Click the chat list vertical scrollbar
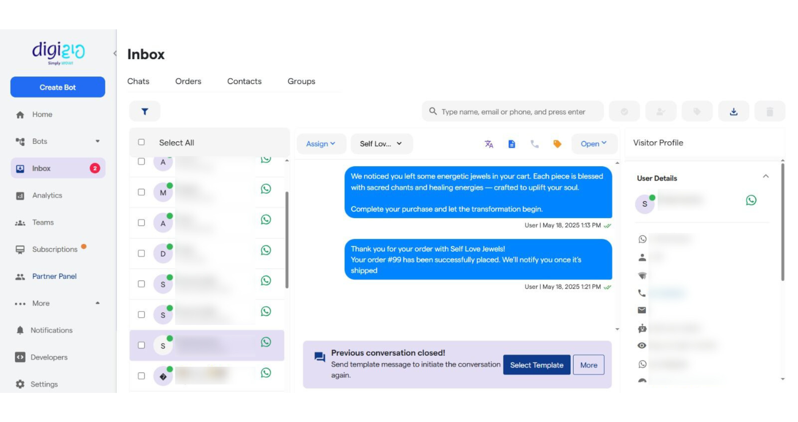 (287, 240)
